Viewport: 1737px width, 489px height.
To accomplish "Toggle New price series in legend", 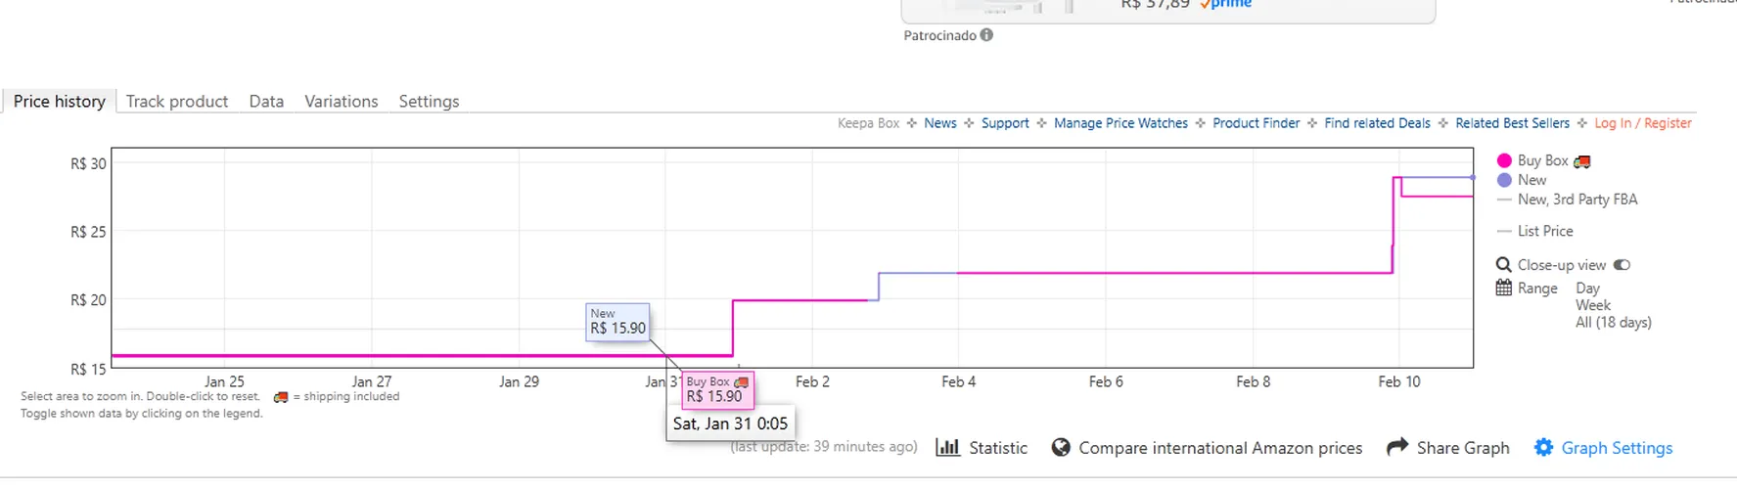I will (1531, 180).
